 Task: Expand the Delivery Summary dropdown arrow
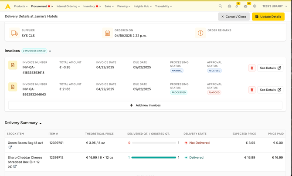point(41,123)
